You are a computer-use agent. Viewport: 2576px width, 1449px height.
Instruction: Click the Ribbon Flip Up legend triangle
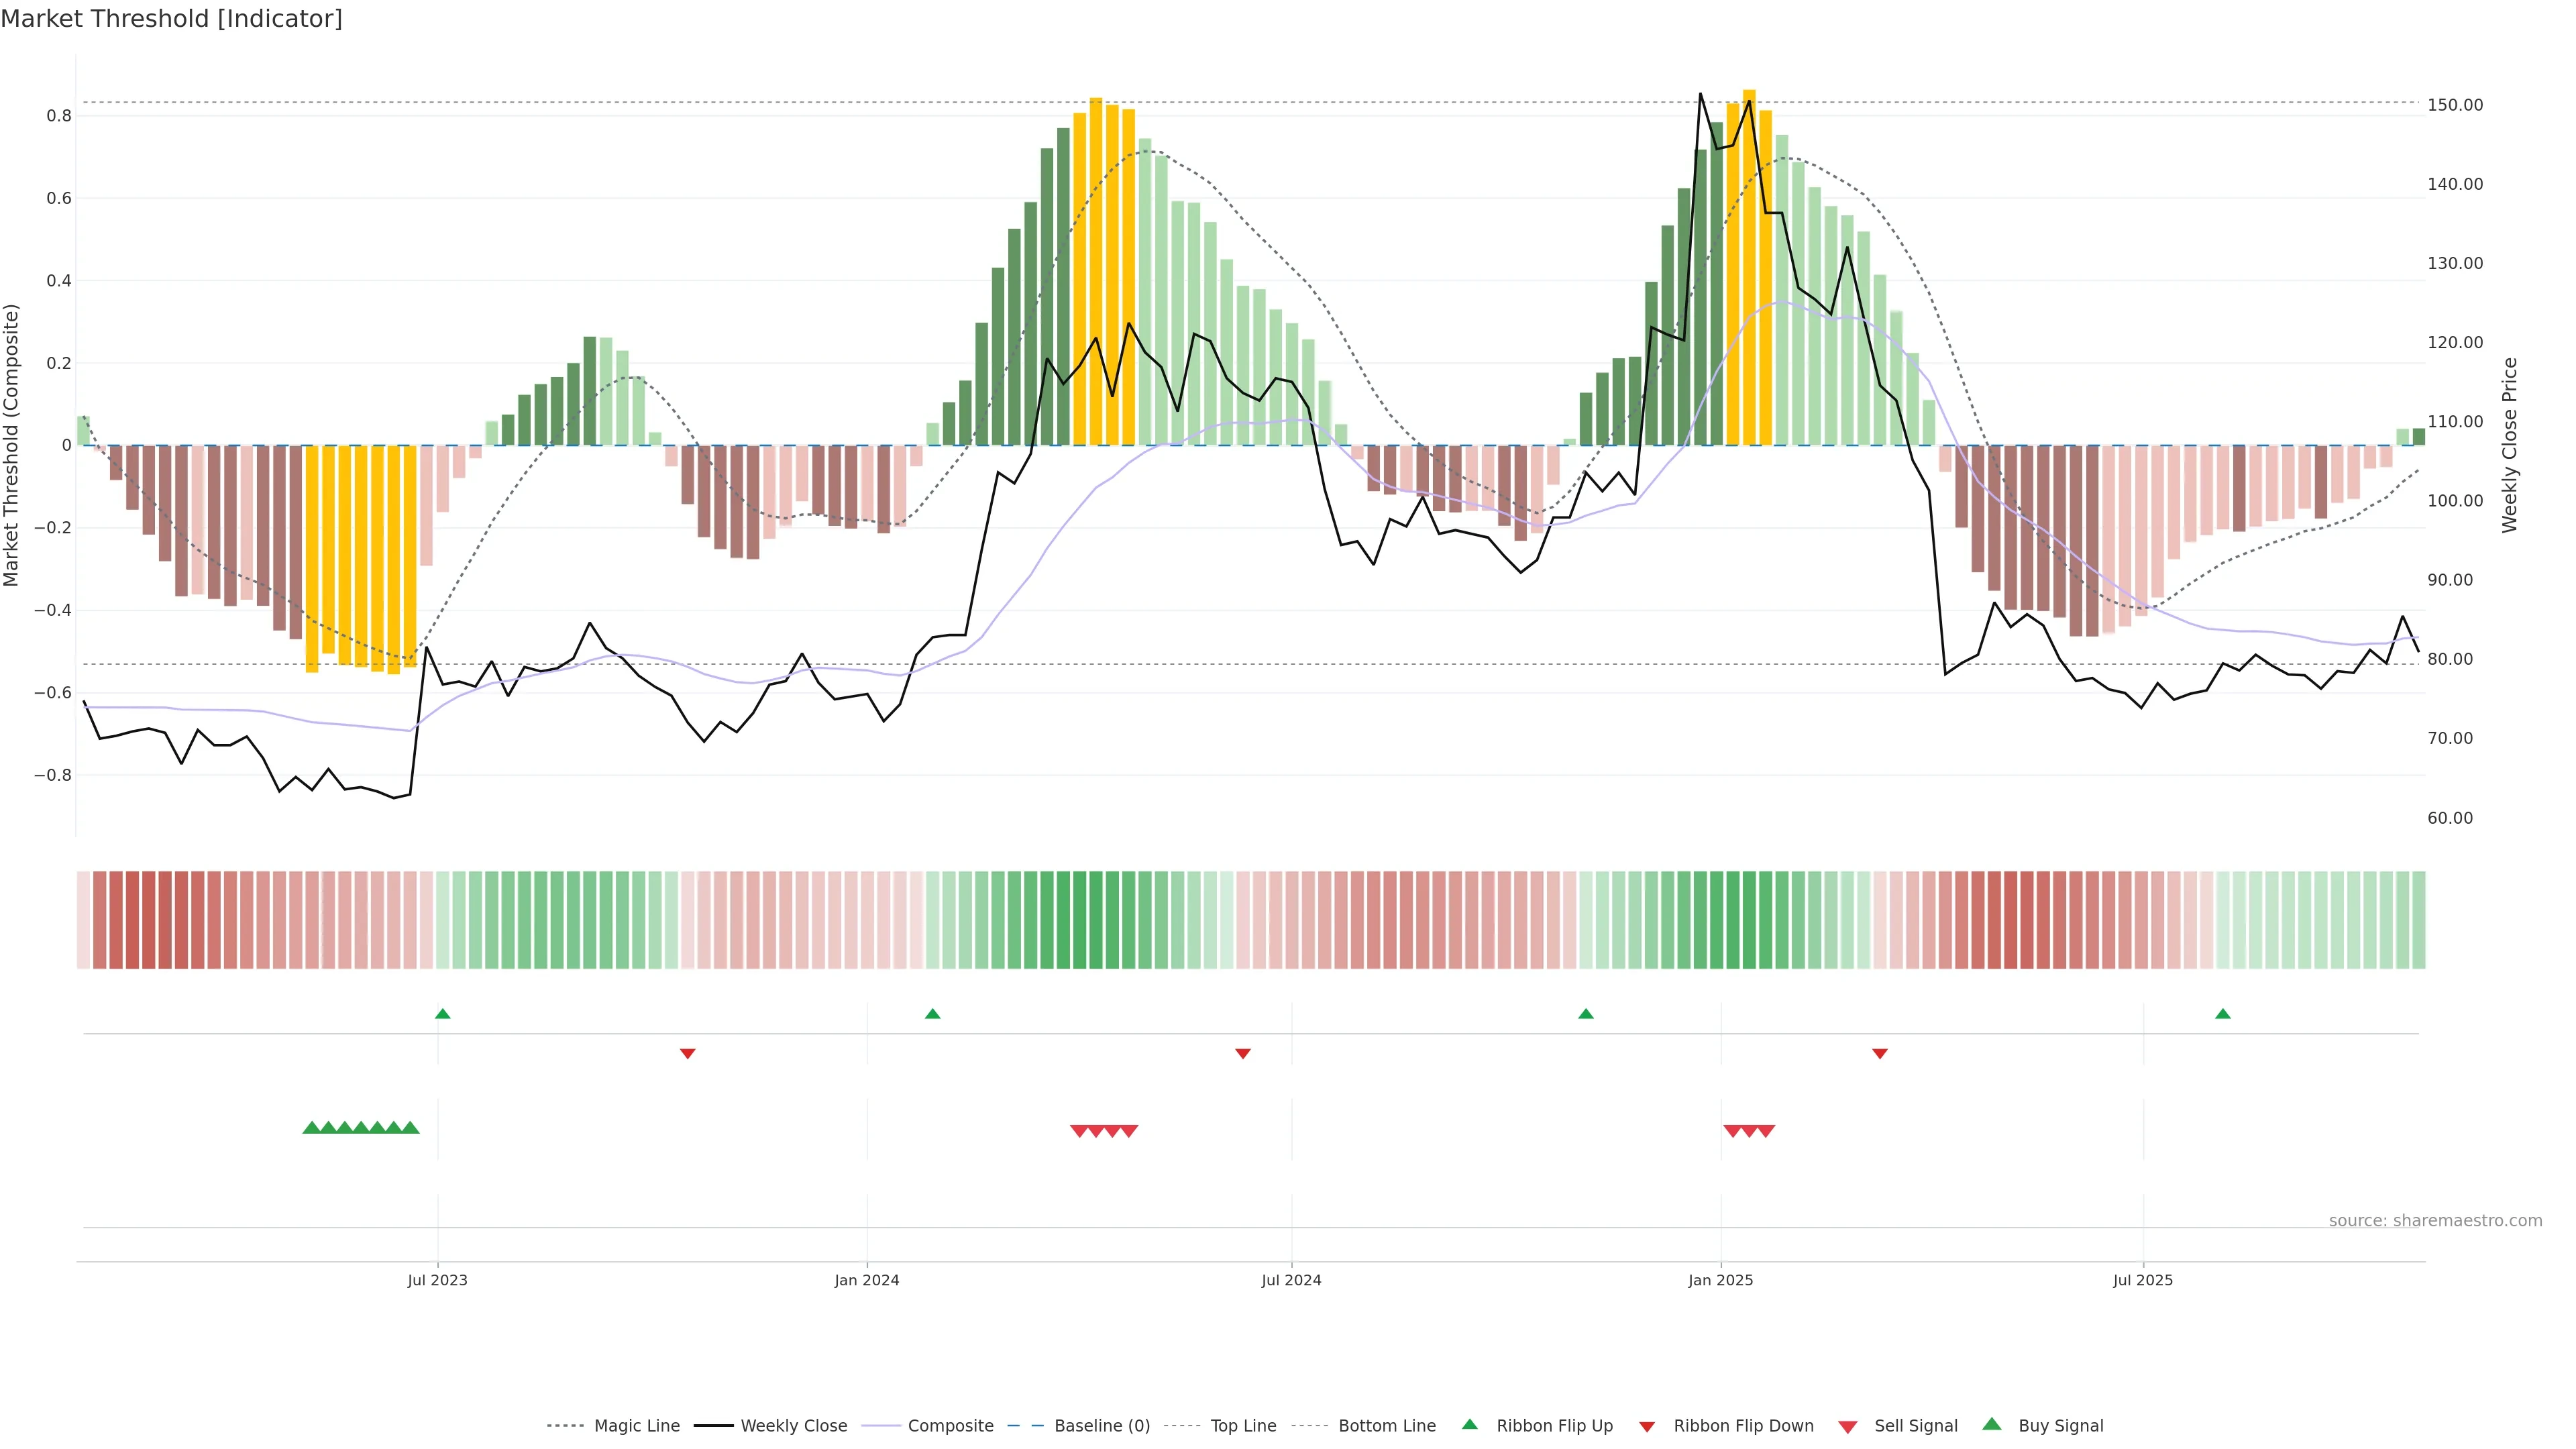click(x=1469, y=1424)
